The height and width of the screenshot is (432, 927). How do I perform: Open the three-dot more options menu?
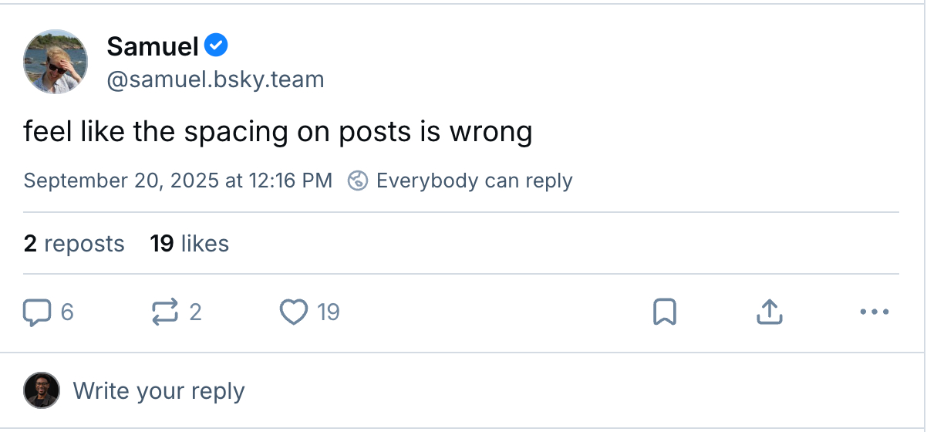point(874,312)
